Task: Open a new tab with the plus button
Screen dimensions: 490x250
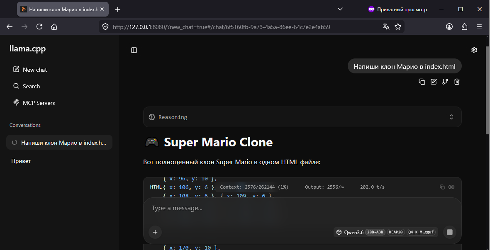Action: pos(117,10)
